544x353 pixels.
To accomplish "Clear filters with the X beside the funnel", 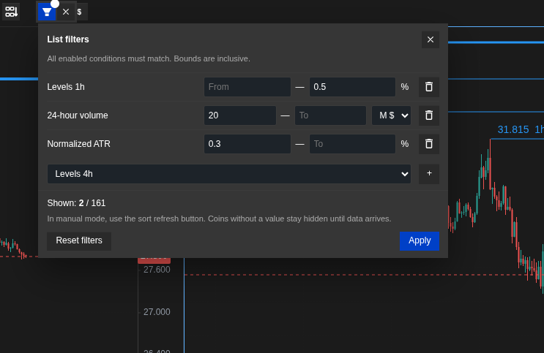I will tap(66, 12).
